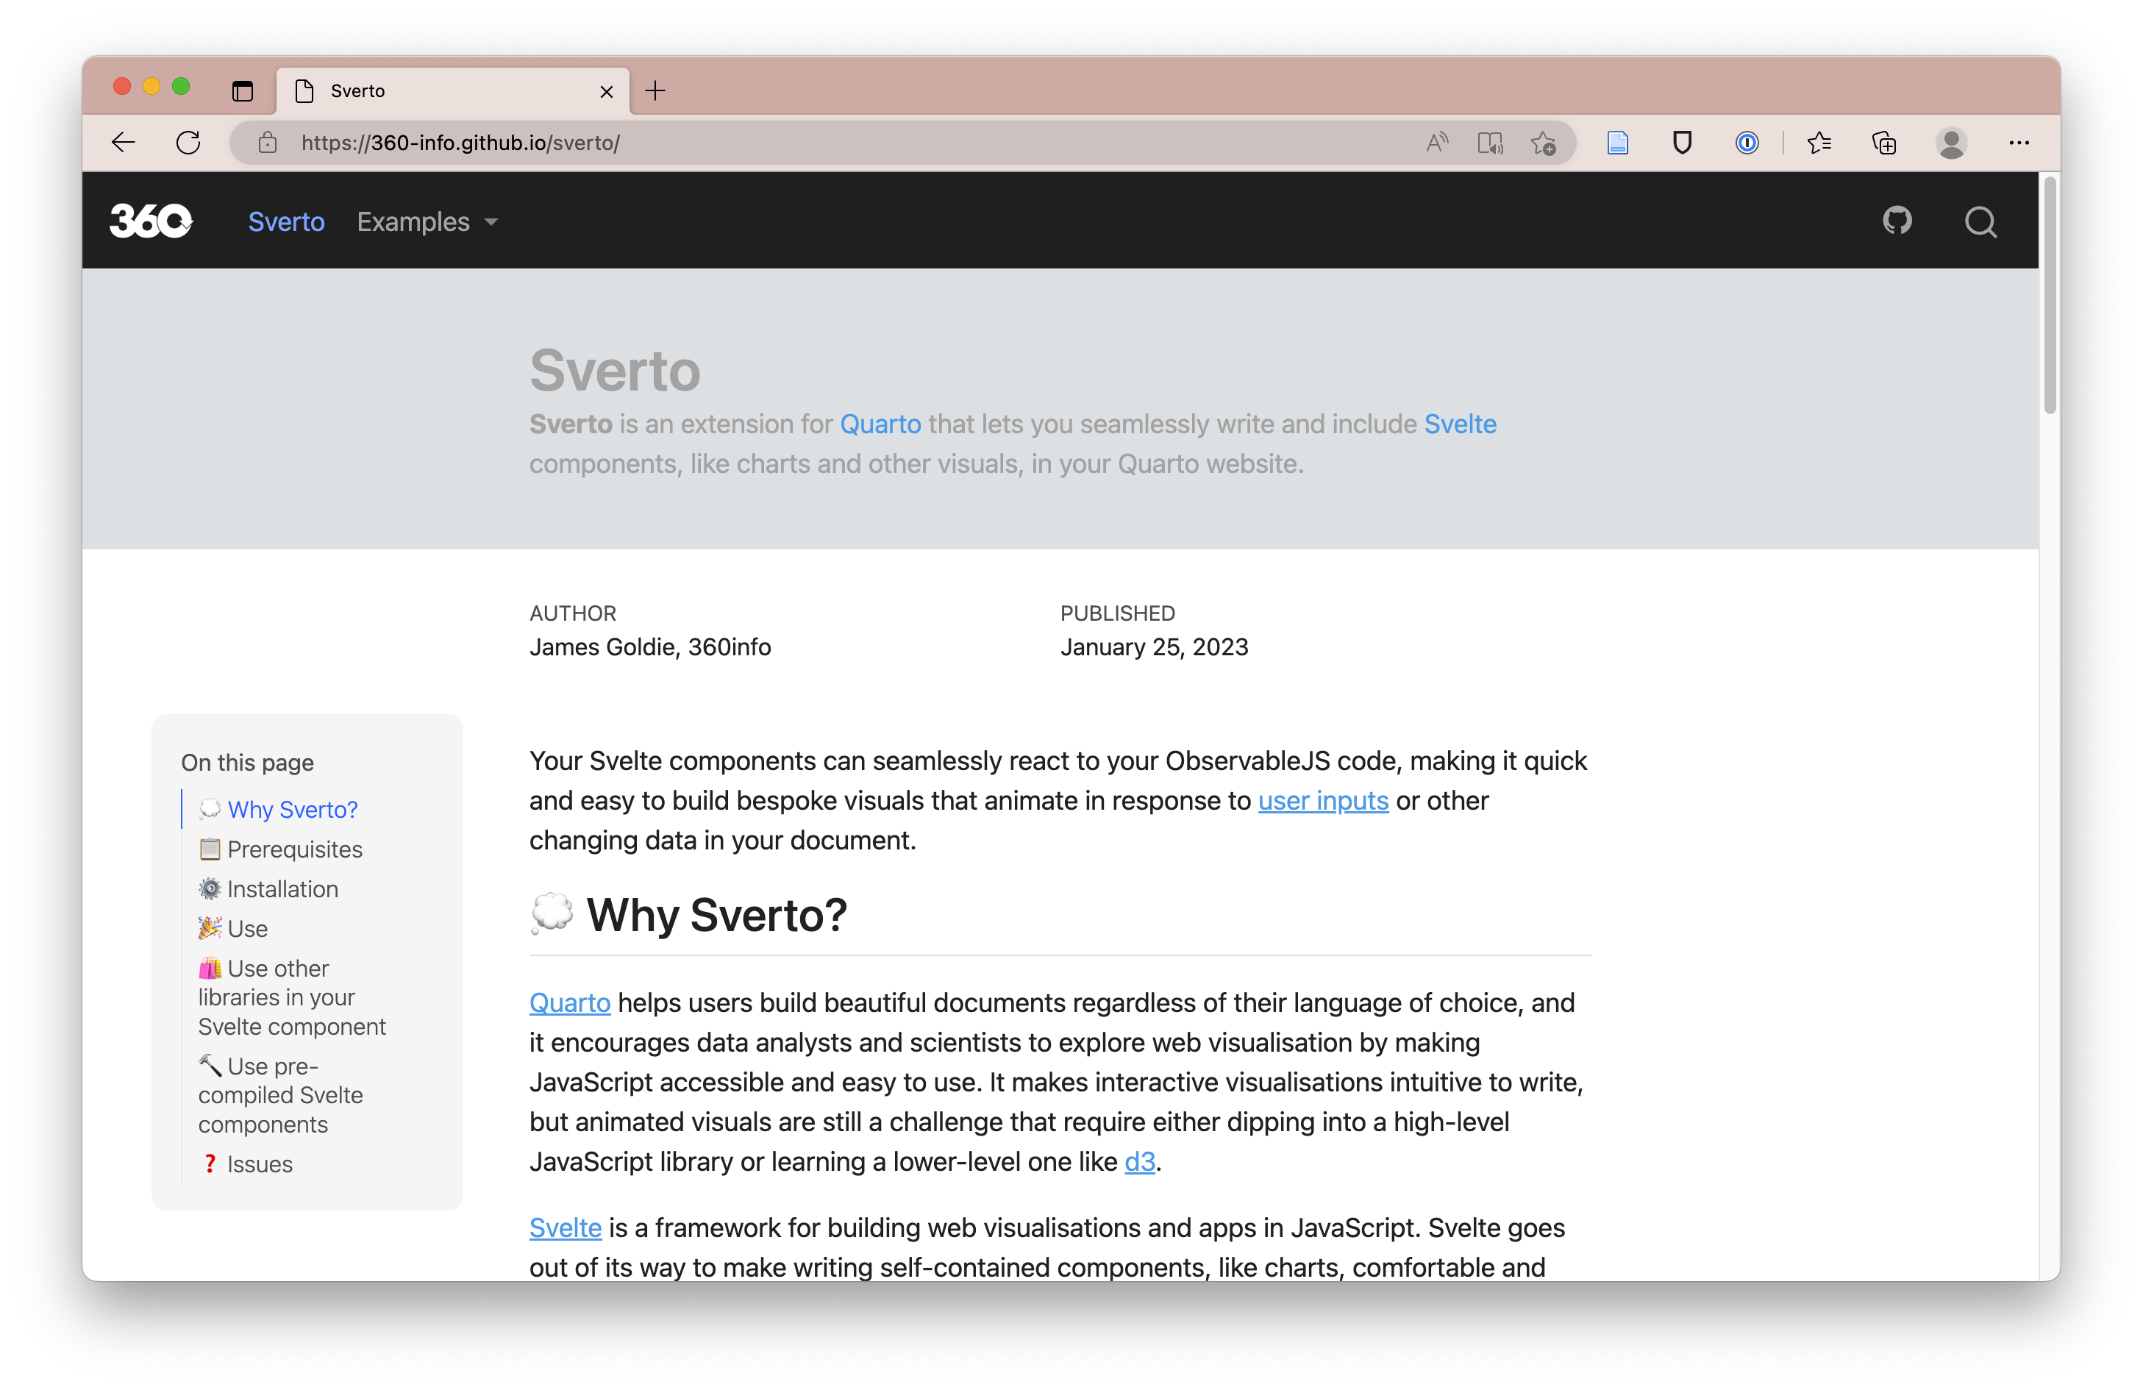The width and height of the screenshot is (2143, 1390).
Task: Open the GitHub repository icon
Action: pyautogui.click(x=1897, y=221)
